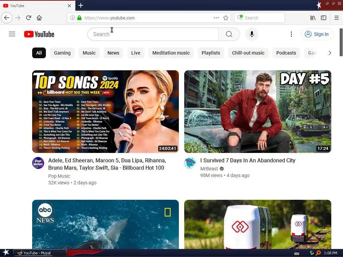Open the white train pod video thumbnail

pyautogui.click(x=258, y=225)
